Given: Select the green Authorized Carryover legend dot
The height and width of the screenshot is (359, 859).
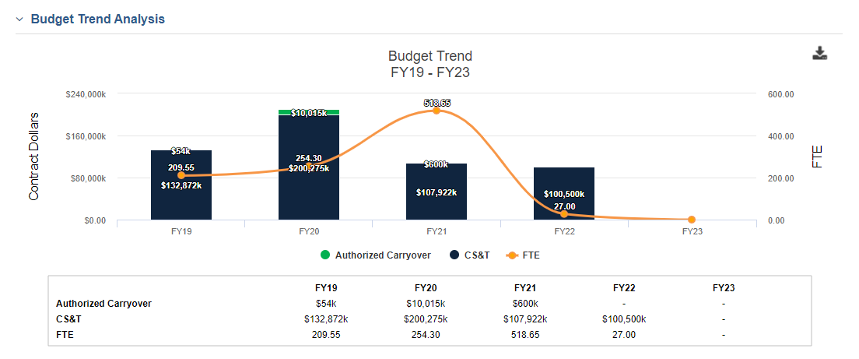Looking at the screenshot, I should coord(325,255).
